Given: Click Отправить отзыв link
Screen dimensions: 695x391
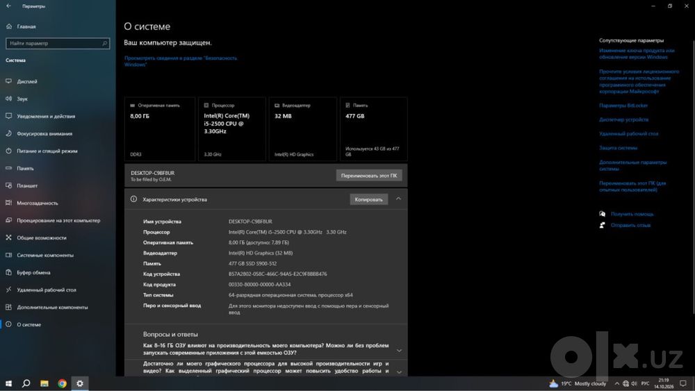Looking at the screenshot, I should pyautogui.click(x=630, y=225).
